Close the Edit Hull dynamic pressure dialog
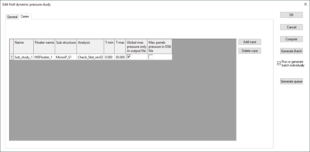This screenshot has width=310, height=152. tap(305, 4)
